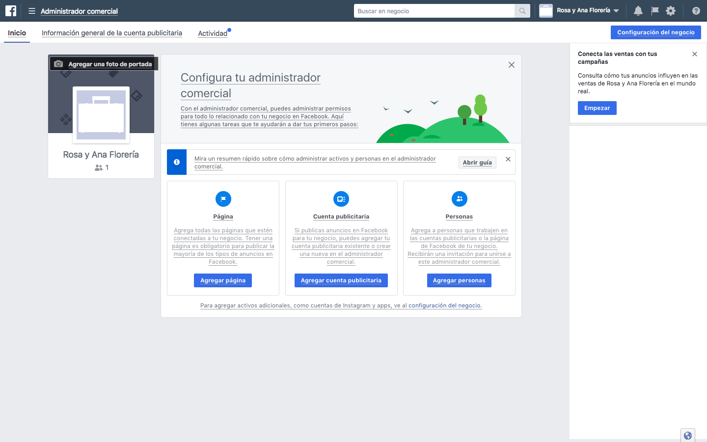Click the Página flag icon in card
Image resolution: width=707 pixels, height=442 pixels.
click(223, 199)
